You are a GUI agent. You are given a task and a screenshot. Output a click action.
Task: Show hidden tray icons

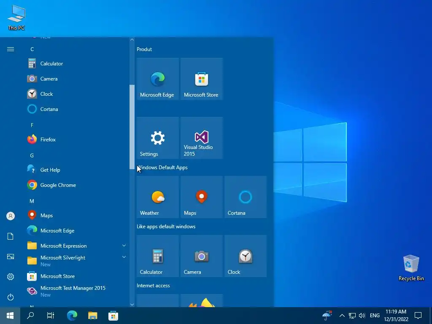342,316
